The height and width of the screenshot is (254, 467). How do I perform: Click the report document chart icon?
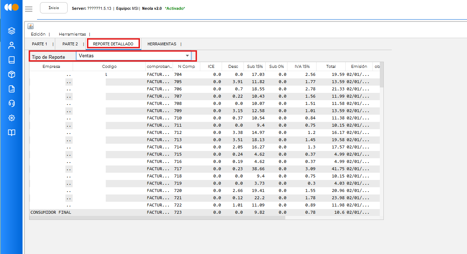tap(12, 89)
